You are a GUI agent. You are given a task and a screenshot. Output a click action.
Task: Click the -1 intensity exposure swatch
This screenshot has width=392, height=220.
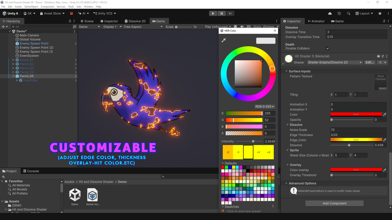[238, 152]
